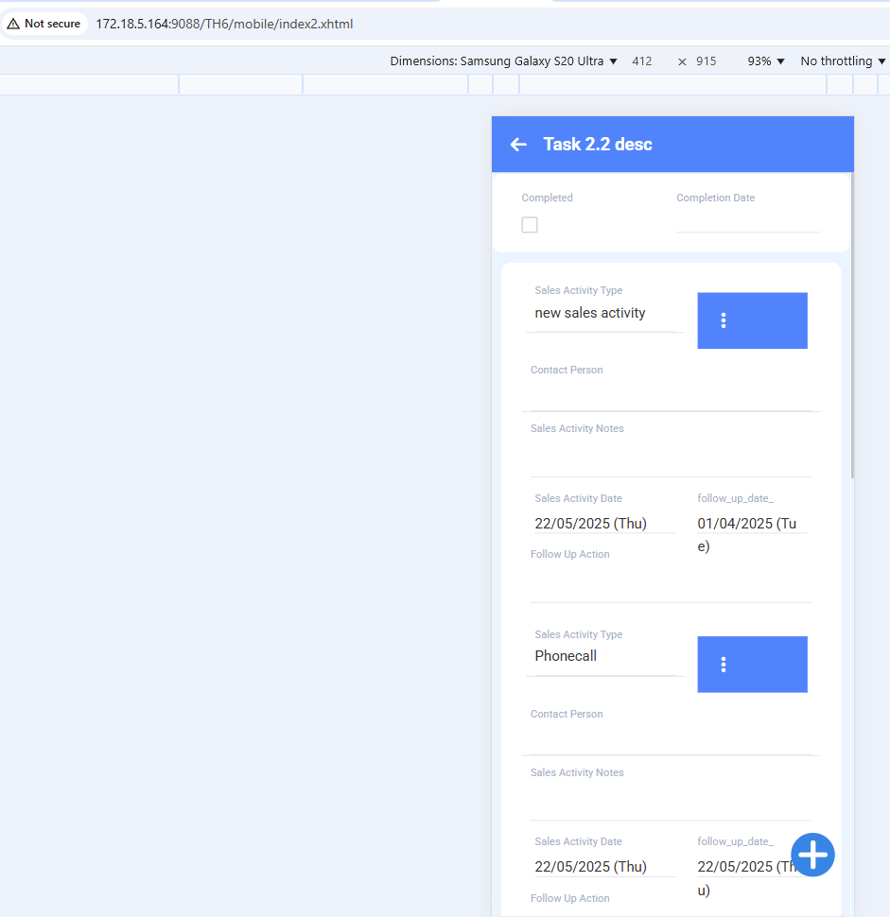Edit the width value 412
The height and width of the screenshot is (917, 890).
[x=642, y=61]
